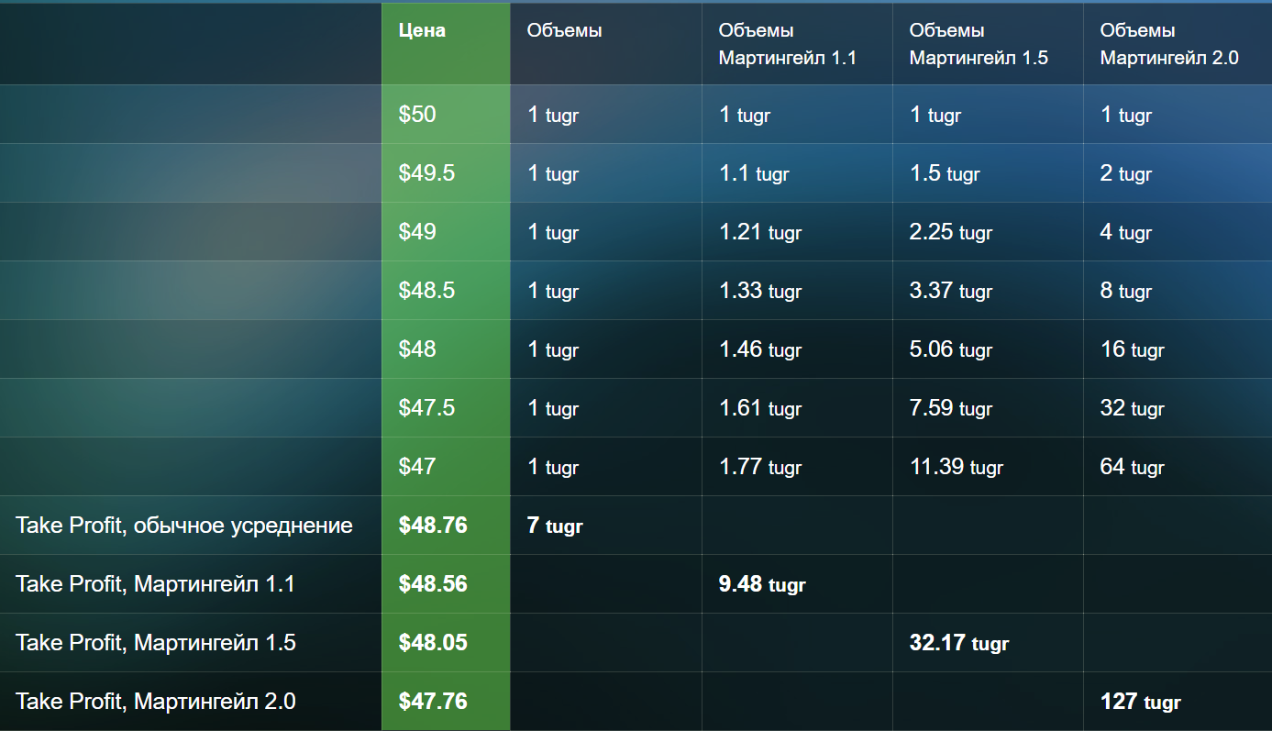The width and height of the screenshot is (1272, 731).
Task: Select the bold $48.05 take profit price
Action: pos(433,643)
